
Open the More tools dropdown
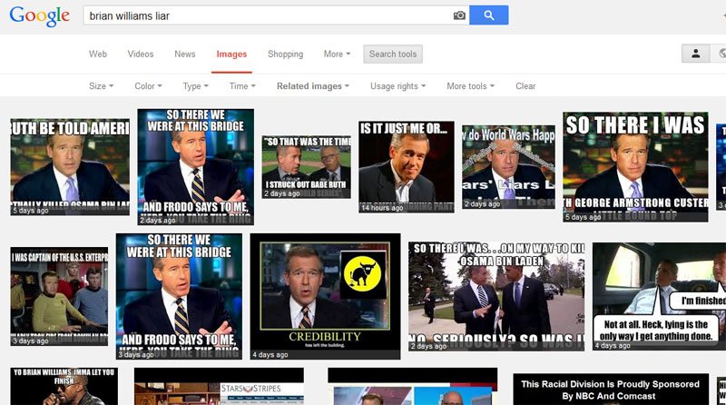coord(470,86)
